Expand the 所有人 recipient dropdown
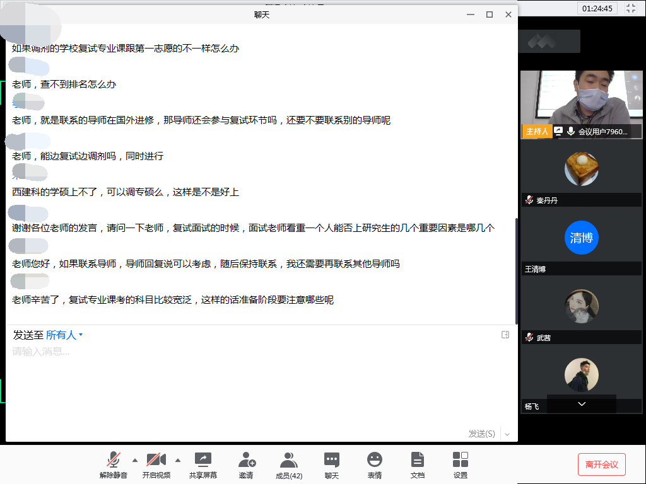646x484 pixels. click(x=64, y=335)
